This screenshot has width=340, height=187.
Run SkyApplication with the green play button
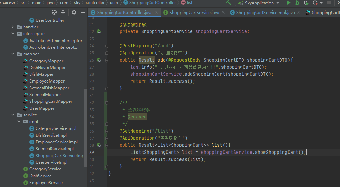coord(289,3)
